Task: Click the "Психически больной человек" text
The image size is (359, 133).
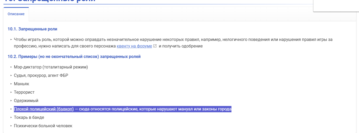Action: (x=43, y=126)
